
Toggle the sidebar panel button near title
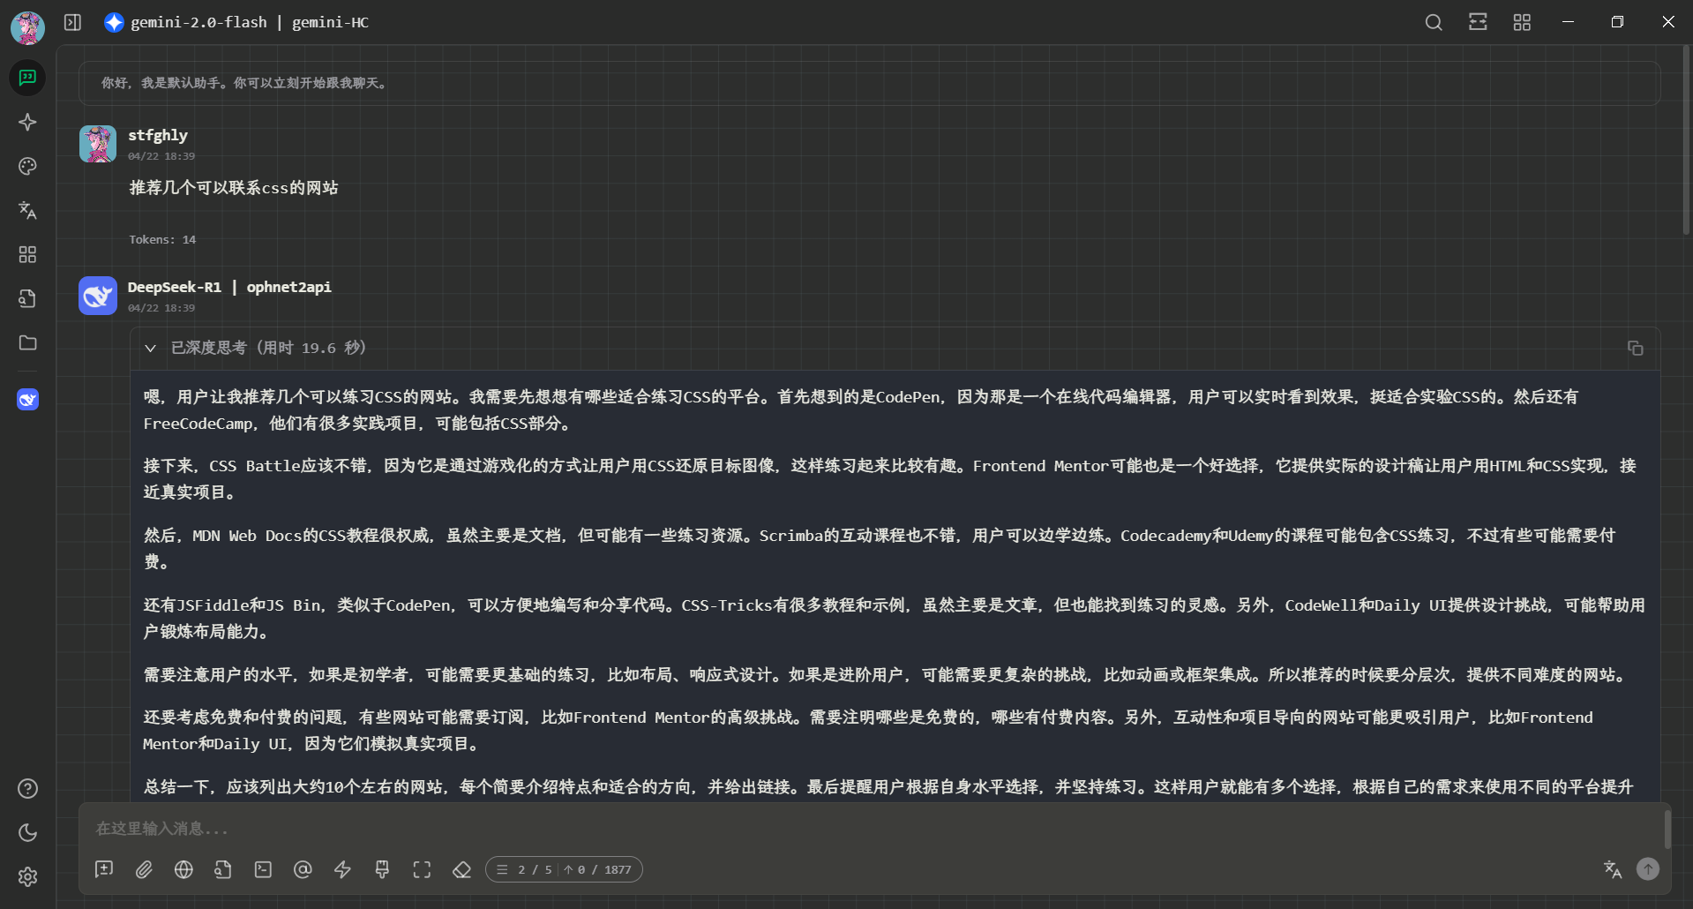[x=73, y=22]
